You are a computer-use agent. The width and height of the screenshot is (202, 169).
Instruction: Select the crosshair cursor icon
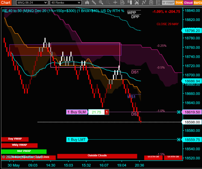[115, 3]
